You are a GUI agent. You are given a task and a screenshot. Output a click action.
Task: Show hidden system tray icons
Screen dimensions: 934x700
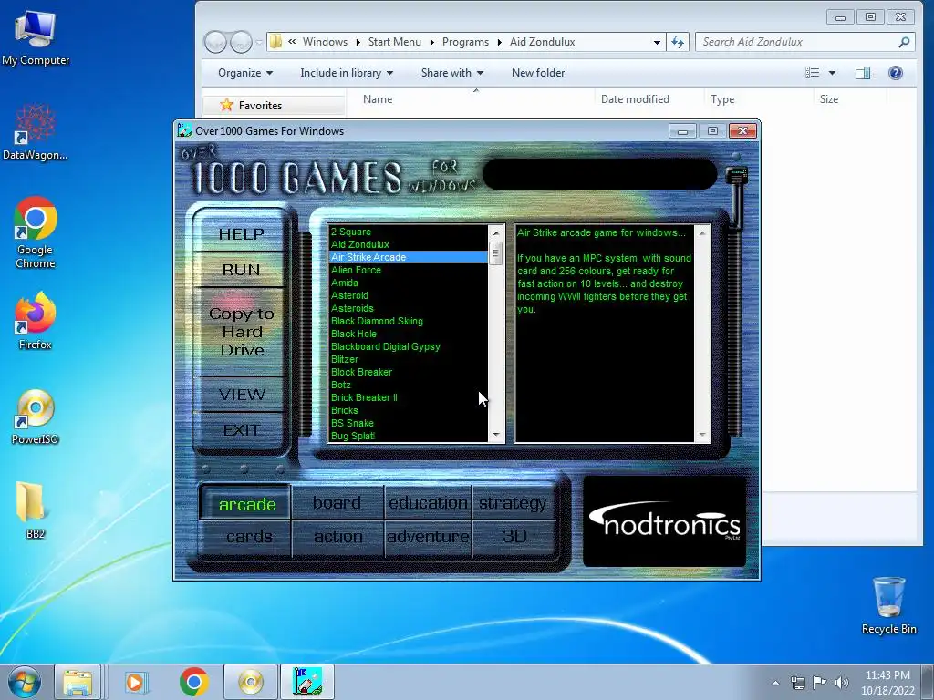pyautogui.click(x=775, y=683)
